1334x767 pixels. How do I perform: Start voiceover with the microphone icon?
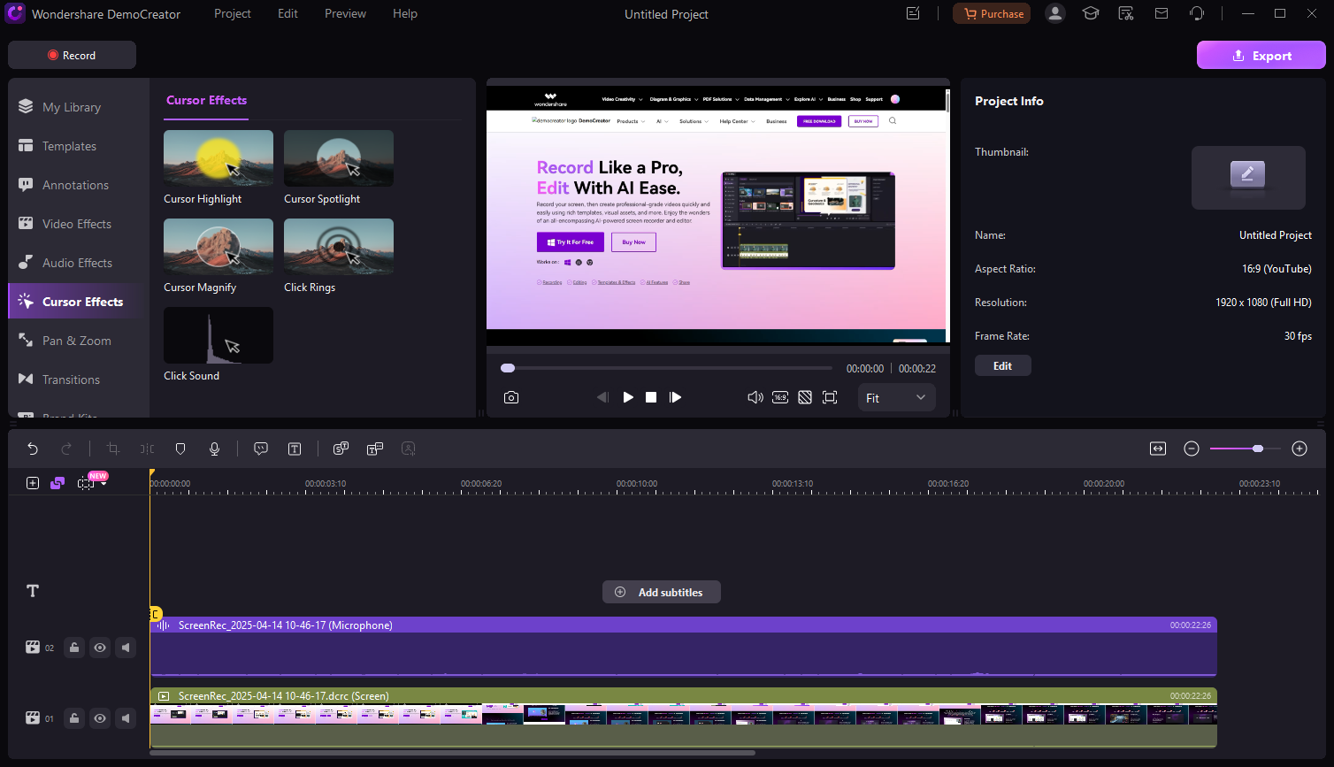coord(214,449)
